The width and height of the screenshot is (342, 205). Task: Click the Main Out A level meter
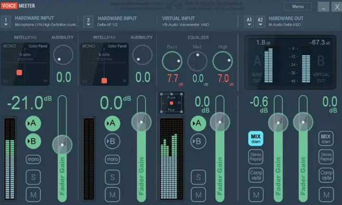(268, 65)
